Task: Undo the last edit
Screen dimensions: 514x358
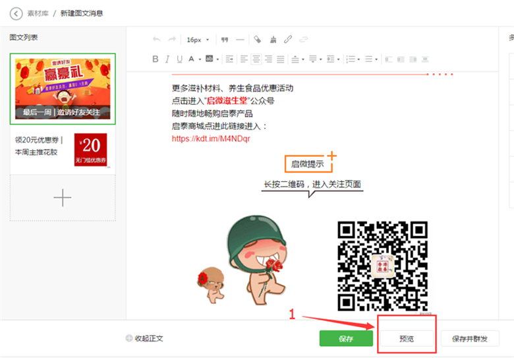Action: click(x=157, y=40)
